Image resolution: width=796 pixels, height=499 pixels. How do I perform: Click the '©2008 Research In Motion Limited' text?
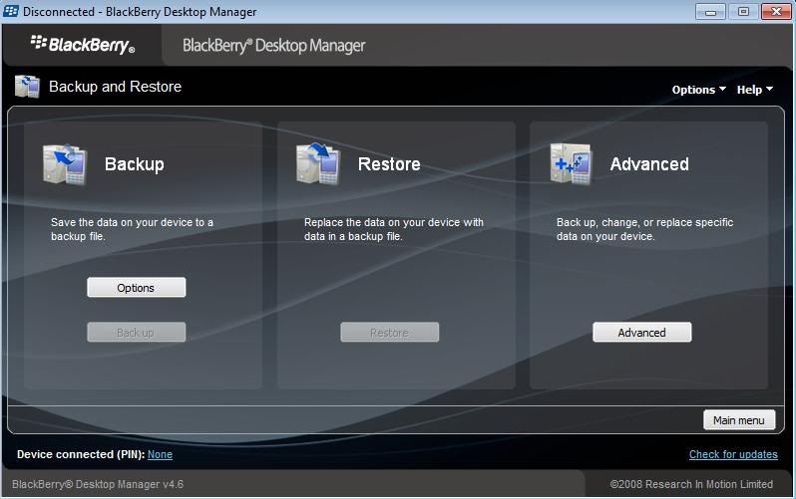pyautogui.click(x=691, y=484)
